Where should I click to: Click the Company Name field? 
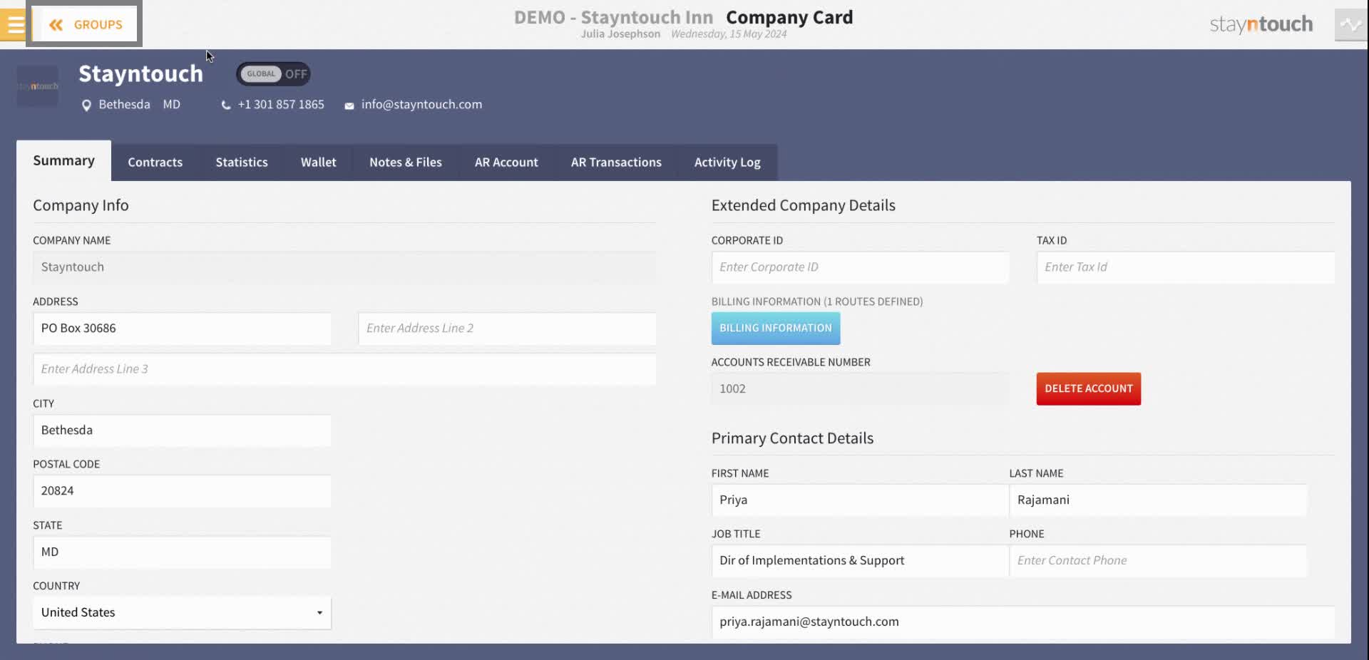coord(344,267)
